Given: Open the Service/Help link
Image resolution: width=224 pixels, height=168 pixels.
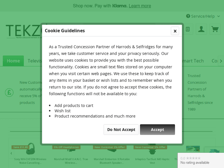Looking at the screenshot, I should [x=203, y=16].
